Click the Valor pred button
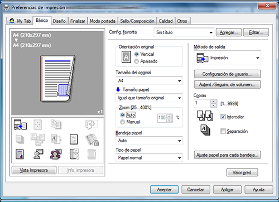The height and width of the screenshot is (202, 279). (242, 172)
